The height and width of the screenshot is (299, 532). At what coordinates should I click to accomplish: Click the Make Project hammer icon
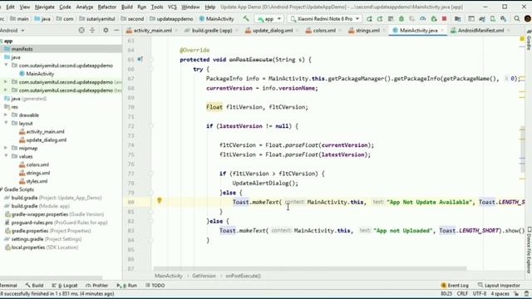coord(246,18)
